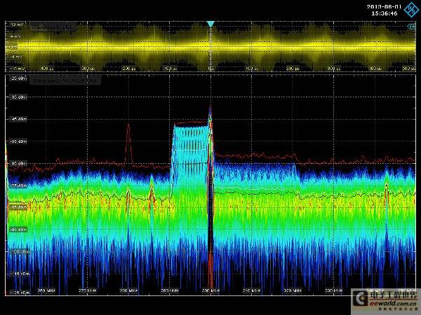Select the cyan trigger position marker

(x=210, y=24)
